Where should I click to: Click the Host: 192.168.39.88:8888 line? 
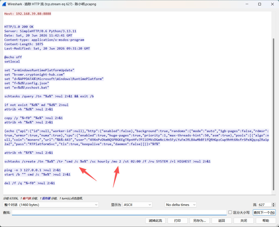(28, 14)
